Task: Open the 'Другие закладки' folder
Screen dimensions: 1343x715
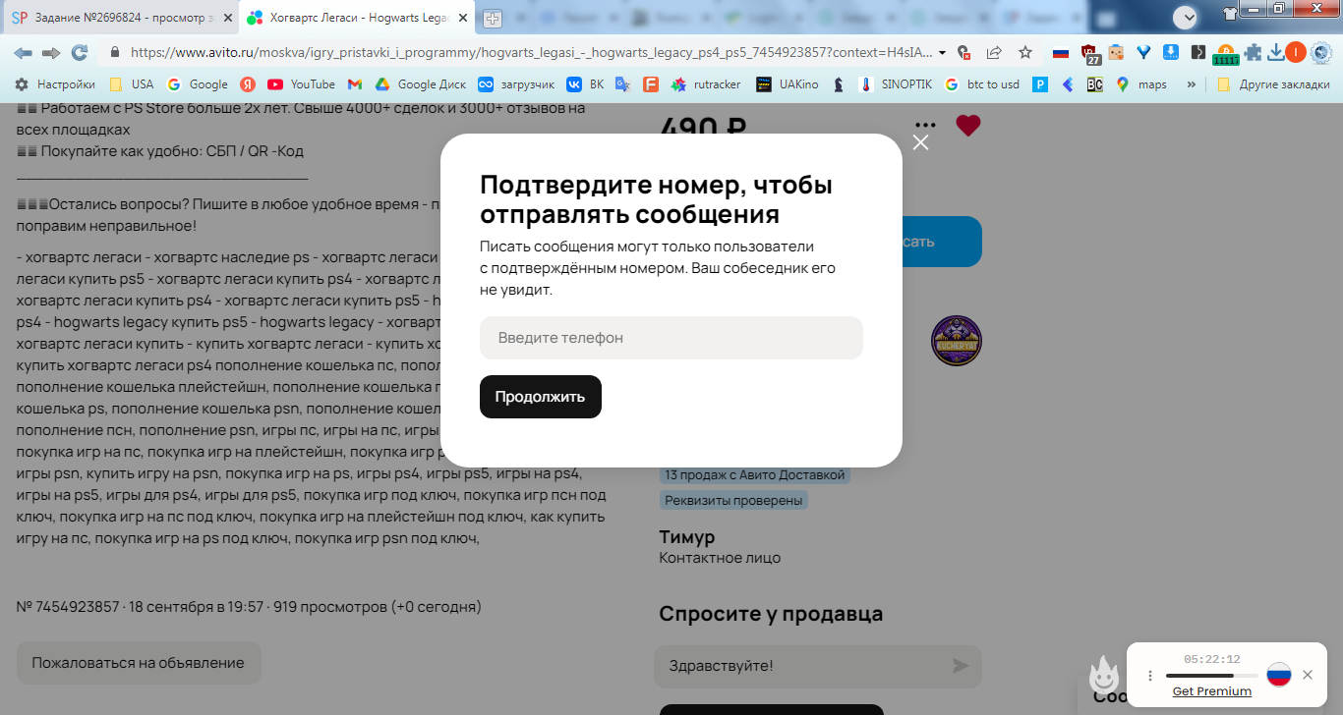Action: tap(1273, 84)
